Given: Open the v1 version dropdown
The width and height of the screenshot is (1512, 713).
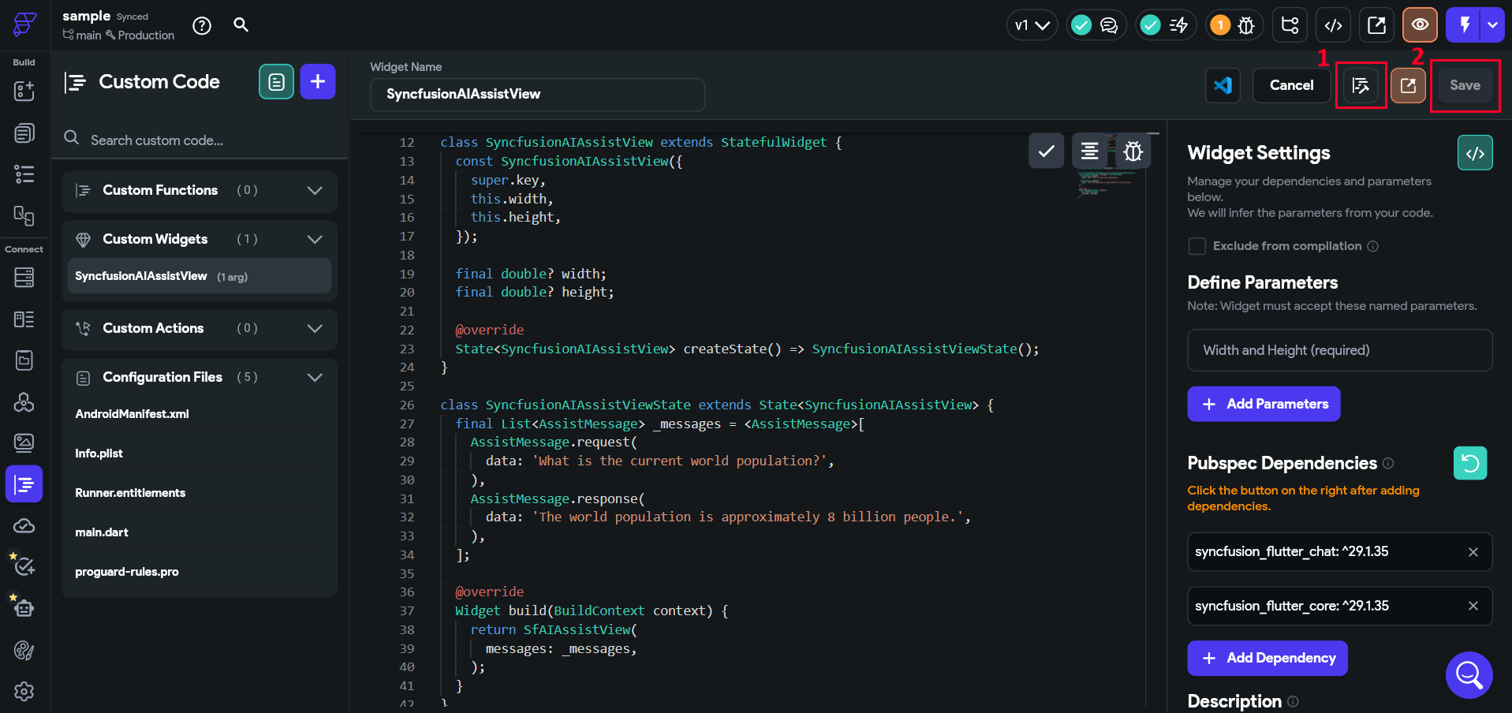Looking at the screenshot, I should [1032, 24].
